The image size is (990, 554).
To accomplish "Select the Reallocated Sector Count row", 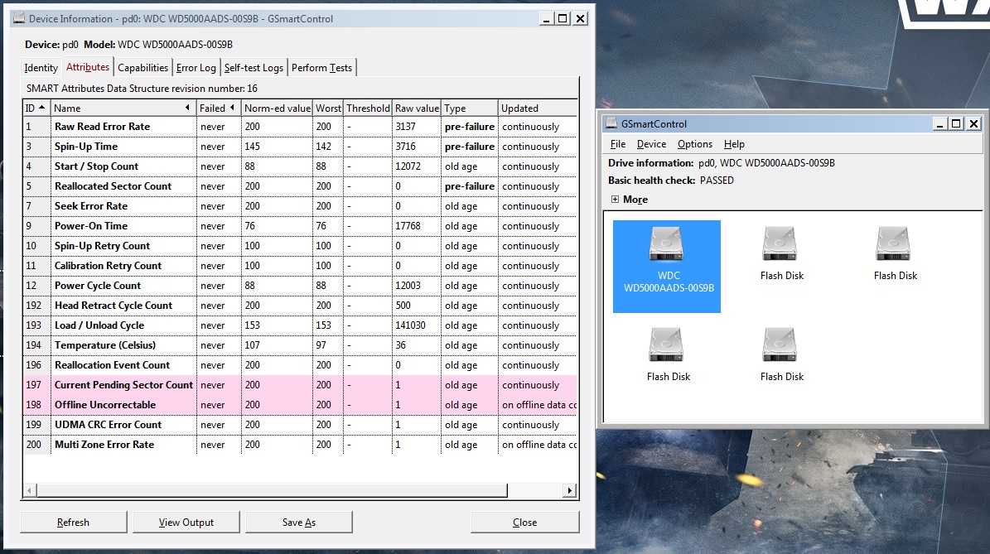I will (x=300, y=186).
